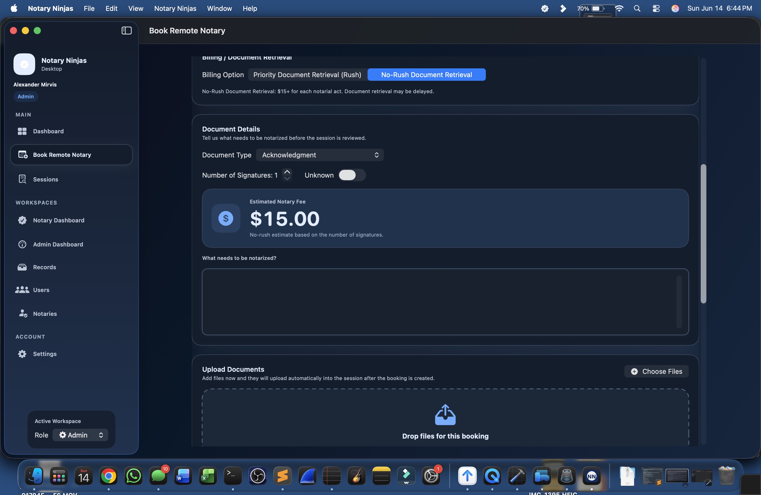Click the Admin role badge under user name
Image resolution: width=761 pixels, height=495 pixels.
(26, 96)
